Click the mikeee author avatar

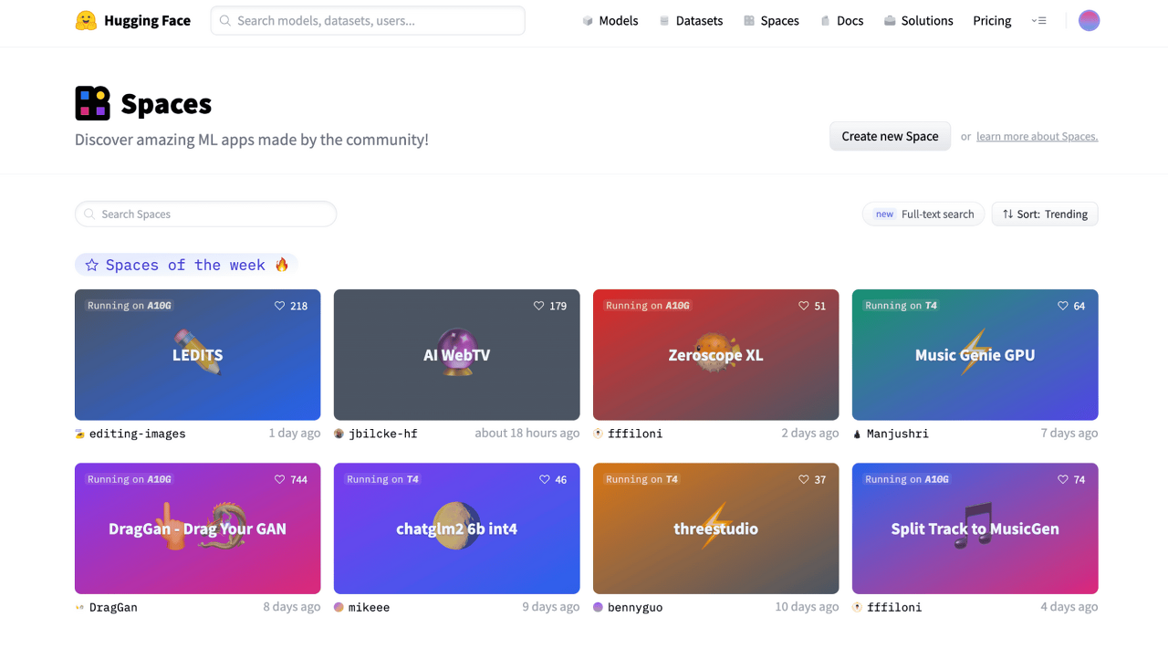click(339, 607)
